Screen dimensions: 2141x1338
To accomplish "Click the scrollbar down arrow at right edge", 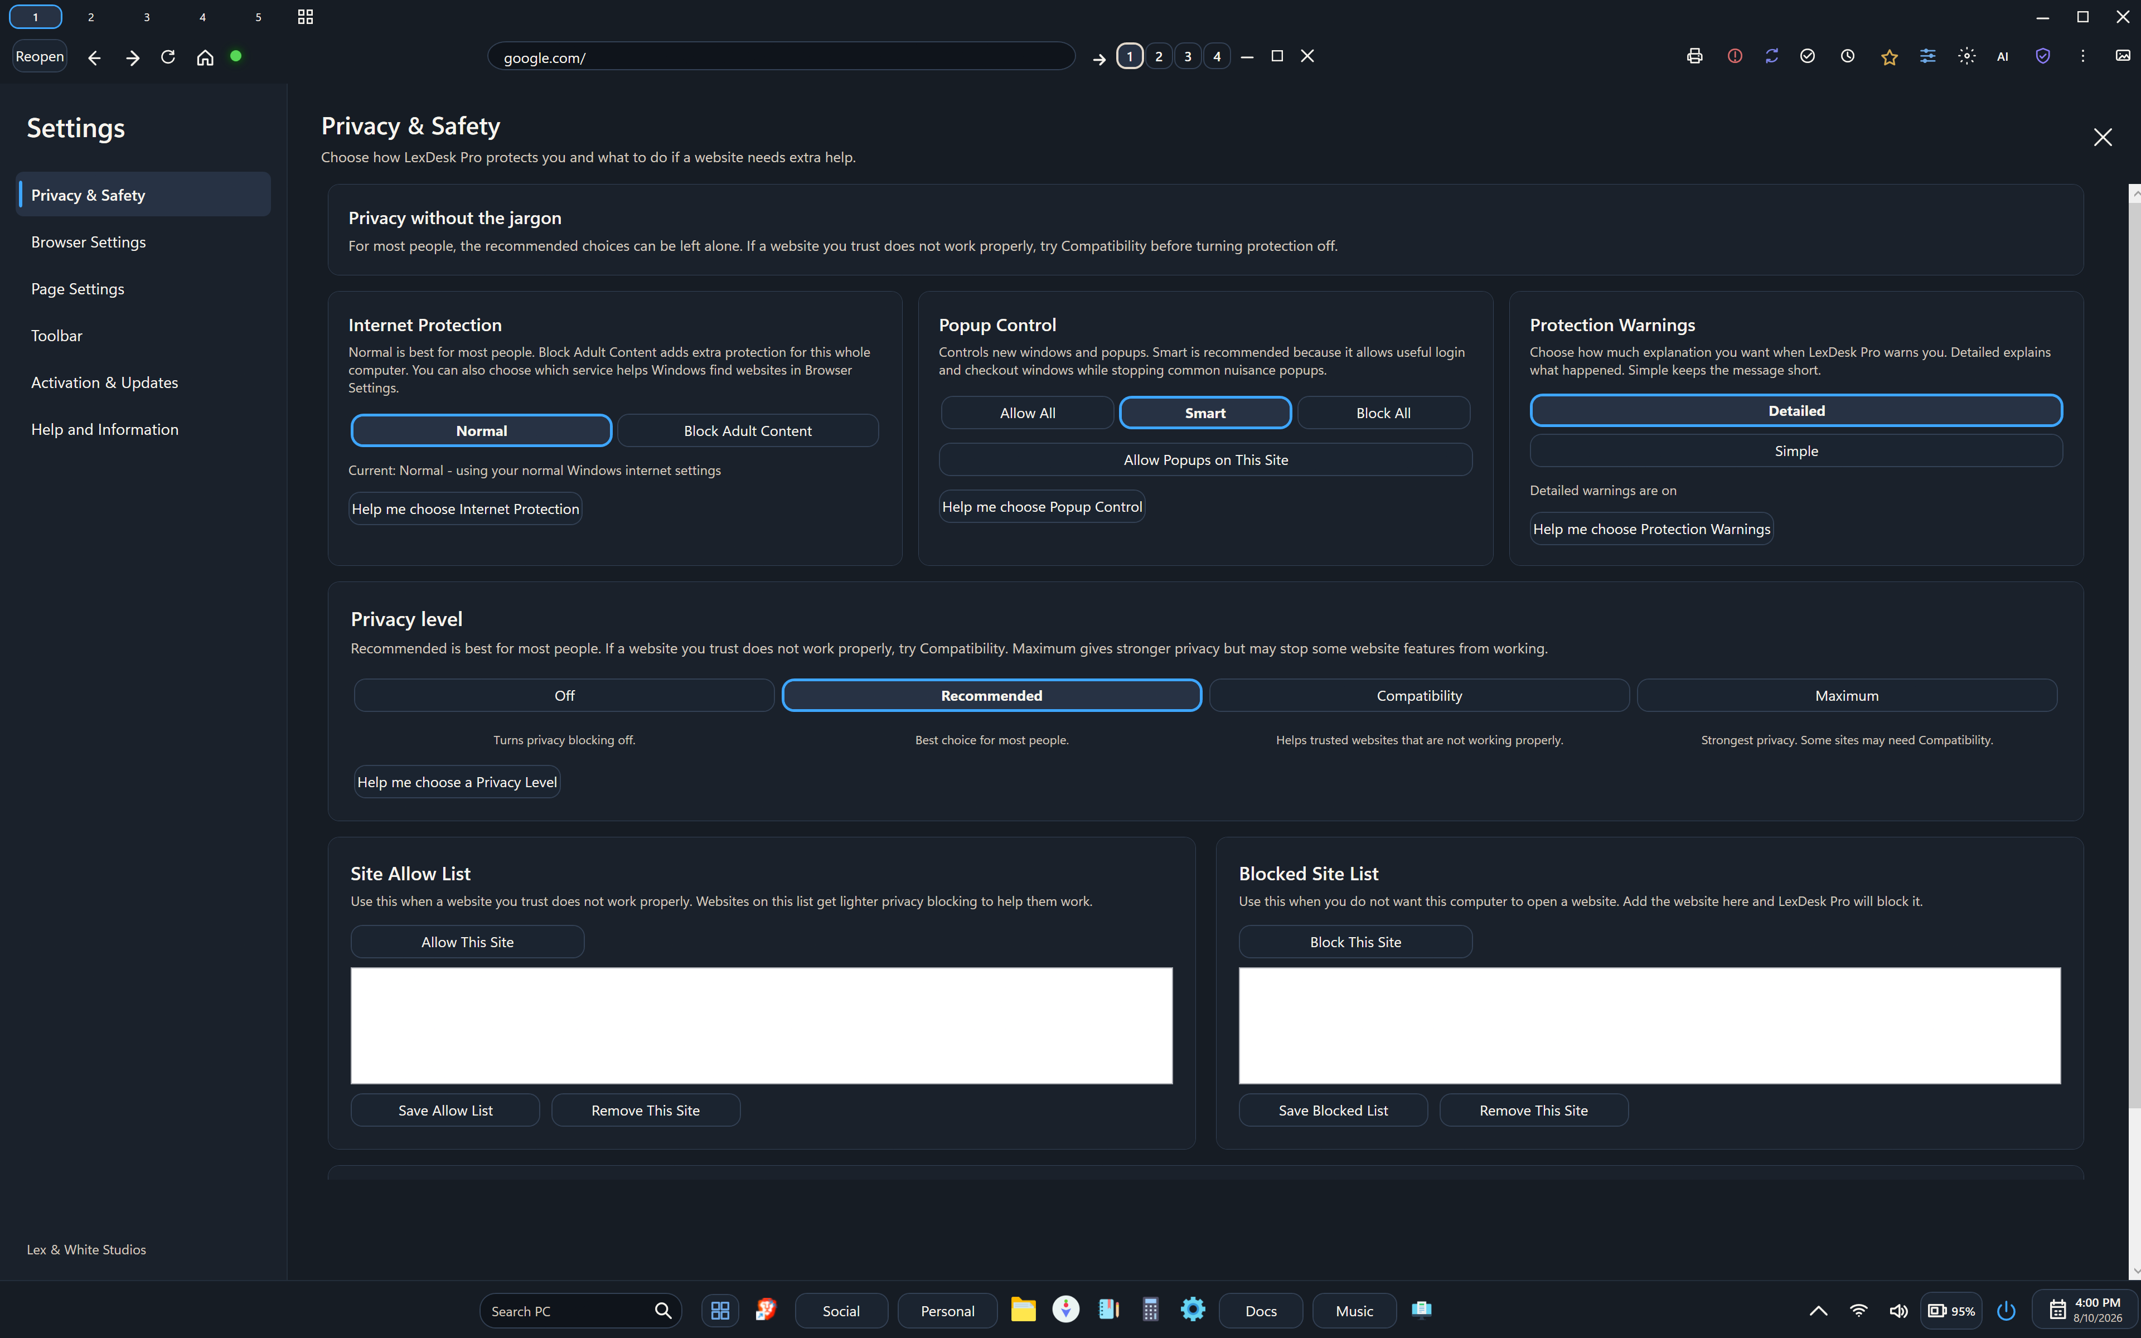I will (2135, 1272).
